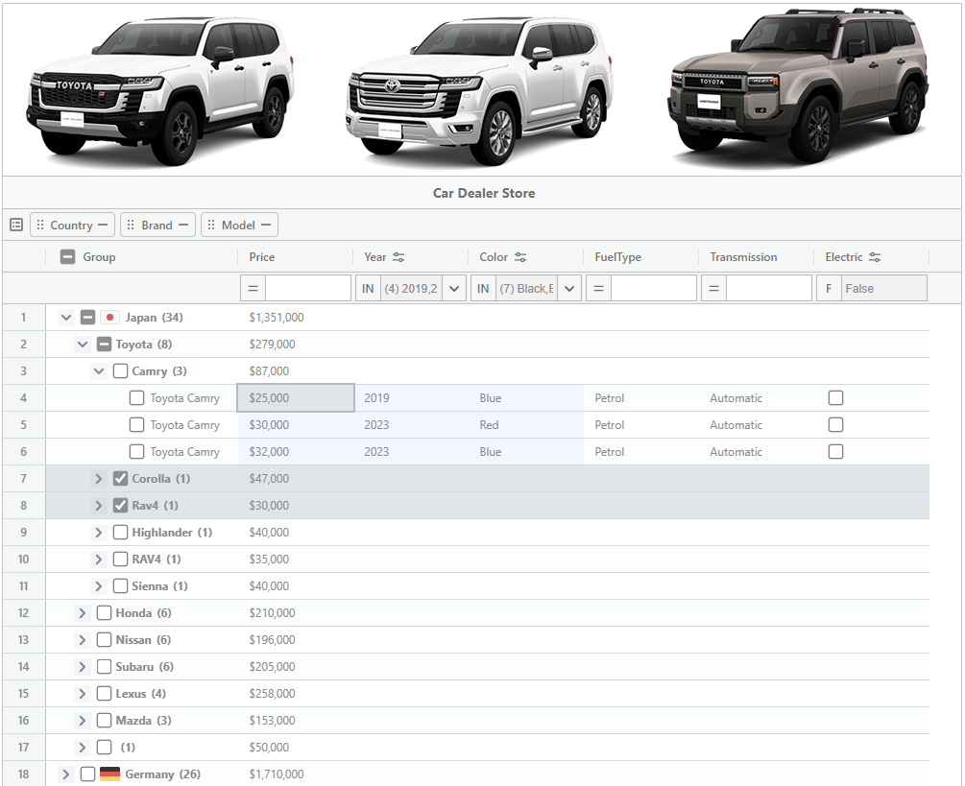The width and height of the screenshot is (965, 786).
Task: Click FuelType filter equals operator
Action: (599, 289)
